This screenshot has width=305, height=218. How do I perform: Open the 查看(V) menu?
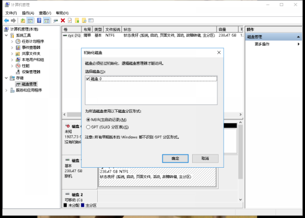[x=45, y=13]
